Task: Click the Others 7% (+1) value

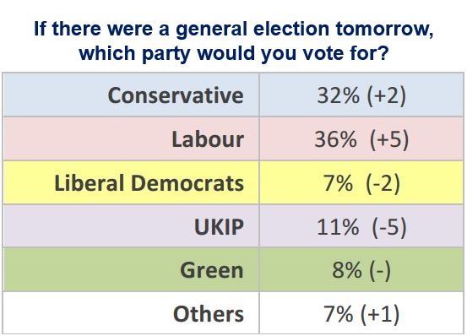Action: click(x=361, y=314)
